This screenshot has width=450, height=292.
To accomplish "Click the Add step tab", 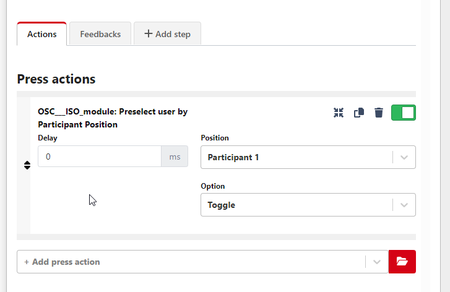I will pyautogui.click(x=167, y=34).
